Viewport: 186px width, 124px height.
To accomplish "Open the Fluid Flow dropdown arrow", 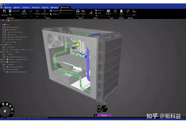I will [x=37, y=16].
